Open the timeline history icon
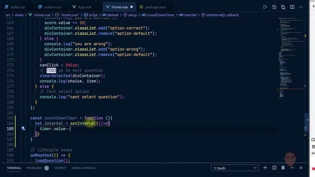The image size is (315, 177). pyautogui.click(x=274, y=7)
